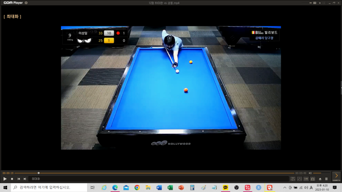Image resolution: width=342 pixels, height=192 pixels.
Task: Open the 360 VR video mode button
Action: 293,179
